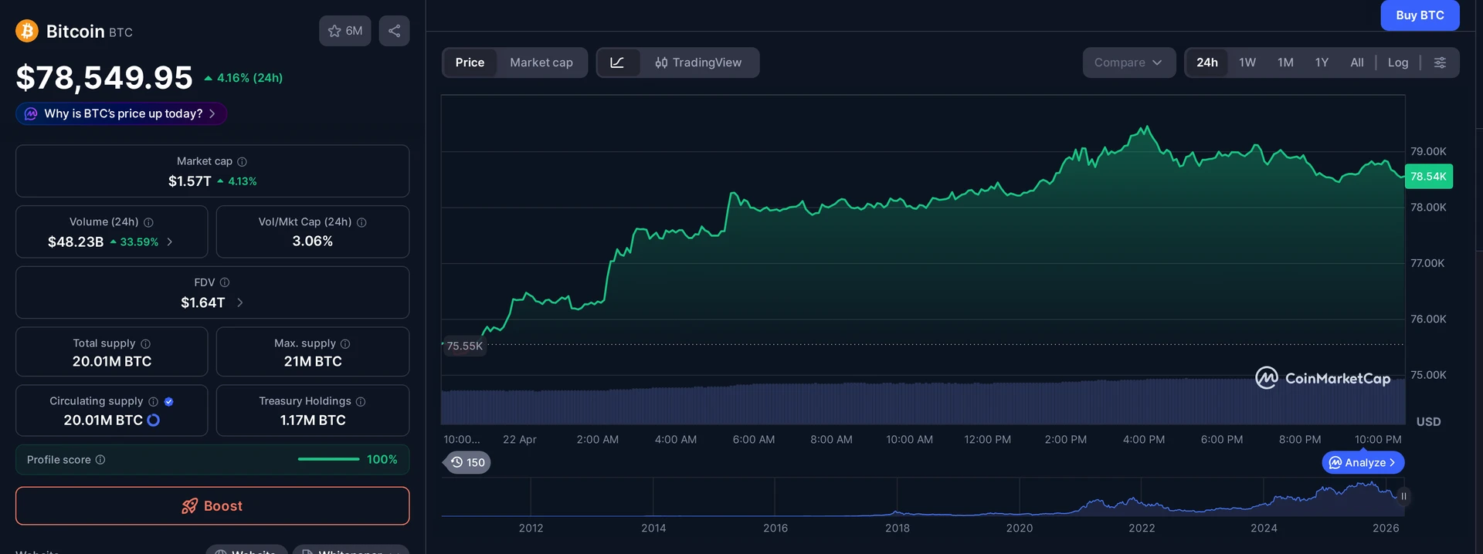Click the 21M BTC max supply value

point(313,361)
